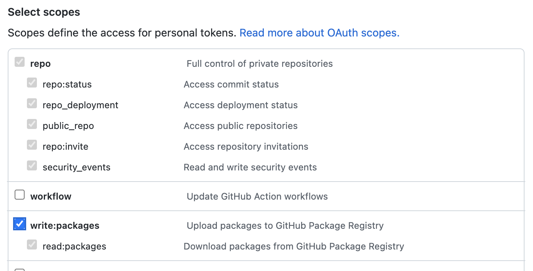The width and height of the screenshot is (533, 271).
Task: Uncheck the write:packages checkbox
Action: point(20,224)
